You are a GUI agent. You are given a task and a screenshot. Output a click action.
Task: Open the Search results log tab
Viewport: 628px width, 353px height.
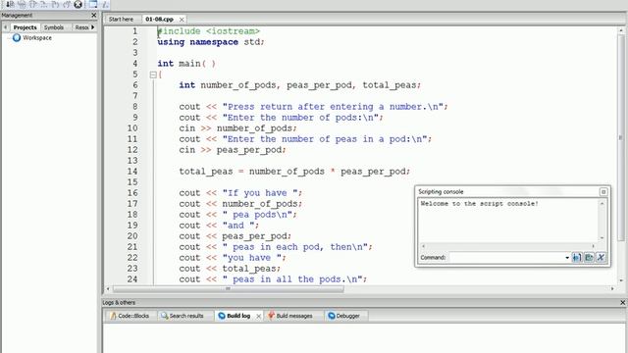tap(183, 316)
